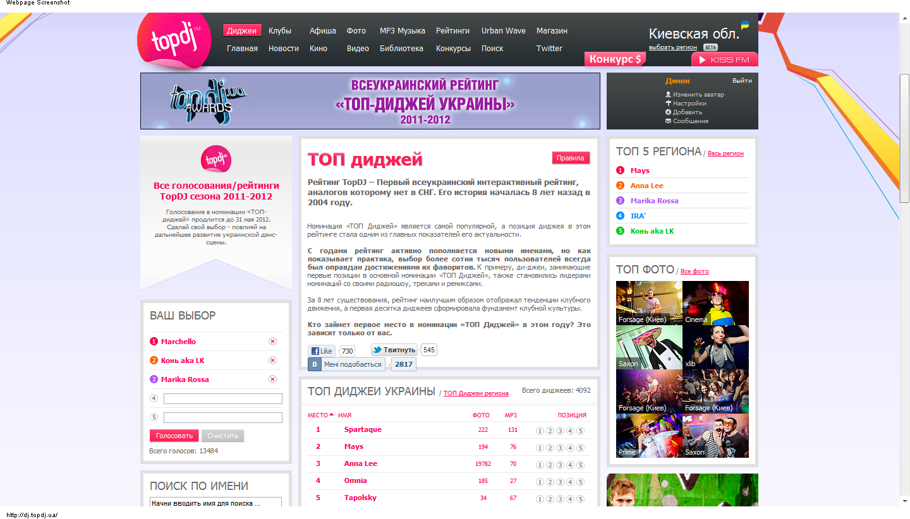The height and width of the screenshot is (519, 910).
Task: Go to Афиша section
Action: 323,30
